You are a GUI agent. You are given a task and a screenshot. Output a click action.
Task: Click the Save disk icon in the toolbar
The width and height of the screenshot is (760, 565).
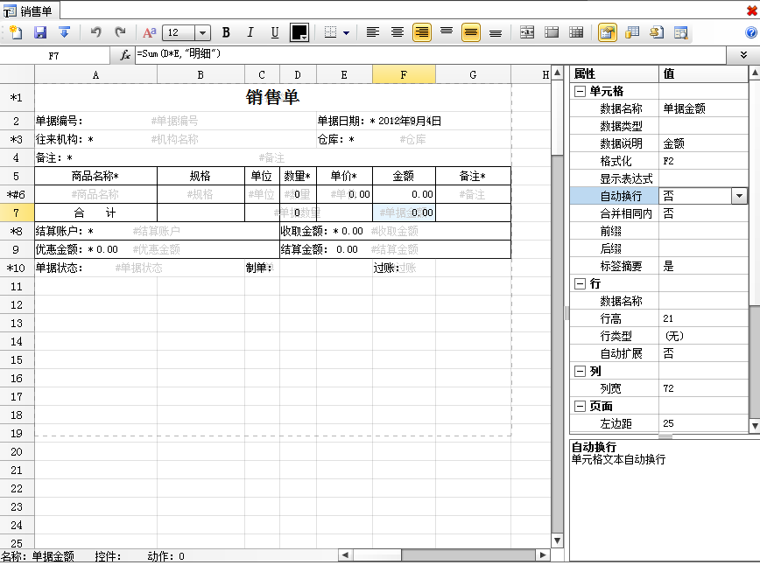pyautogui.click(x=40, y=32)
